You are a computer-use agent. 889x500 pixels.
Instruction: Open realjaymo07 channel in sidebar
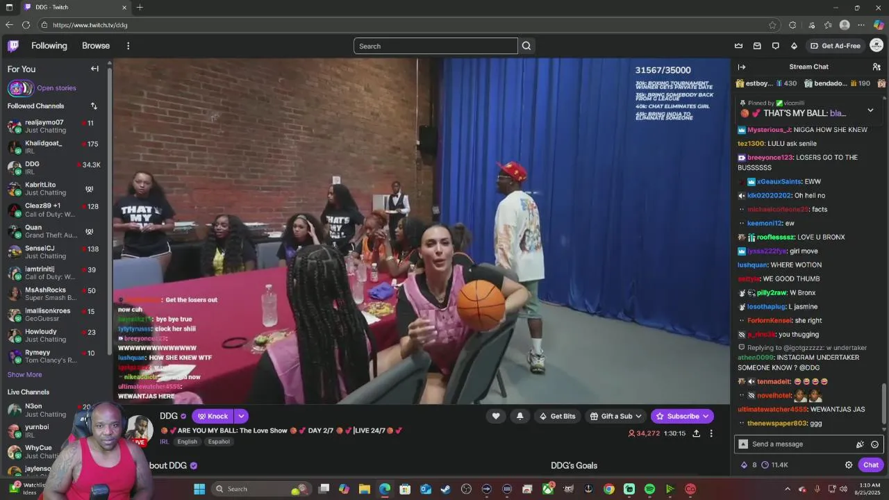click(x=54, y=126)
